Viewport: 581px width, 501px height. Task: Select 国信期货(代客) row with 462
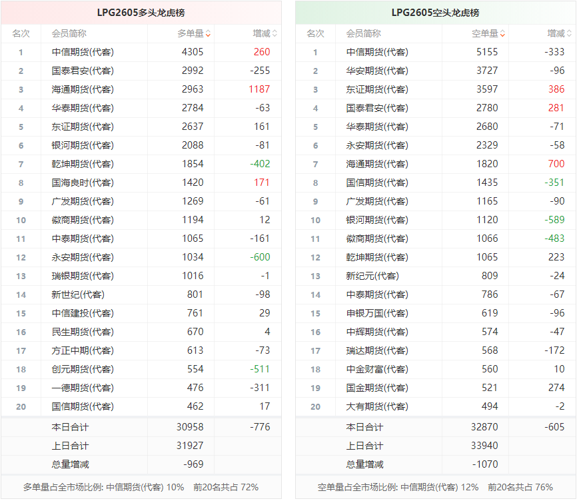coord(141,406)
